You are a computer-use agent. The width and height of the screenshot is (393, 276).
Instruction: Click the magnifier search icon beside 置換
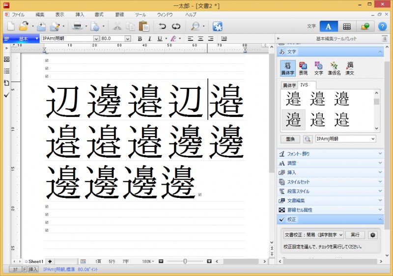coord(308,139)
